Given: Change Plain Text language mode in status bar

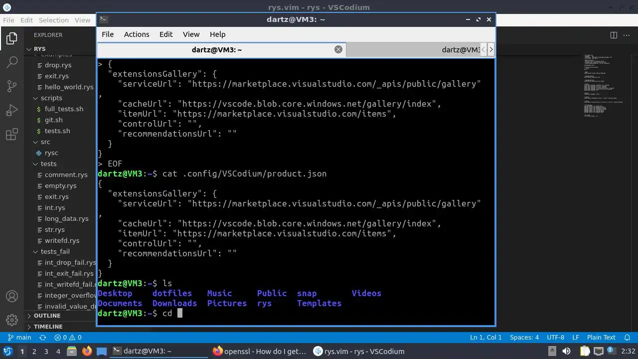Looking at the screenshot, I should point(601,338).
